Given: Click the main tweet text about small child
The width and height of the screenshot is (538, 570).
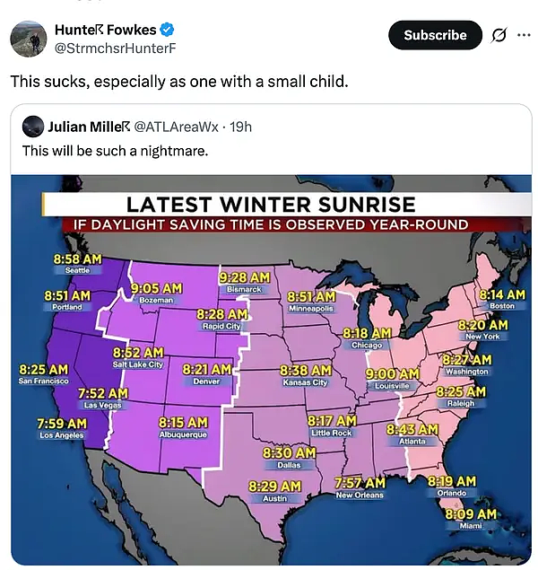Looking at the screenshot, I should point(179,81).
